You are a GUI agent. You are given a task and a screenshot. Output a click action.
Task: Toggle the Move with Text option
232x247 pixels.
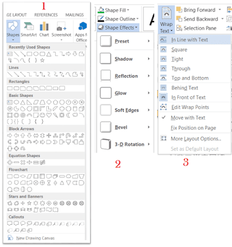point(194,118)
